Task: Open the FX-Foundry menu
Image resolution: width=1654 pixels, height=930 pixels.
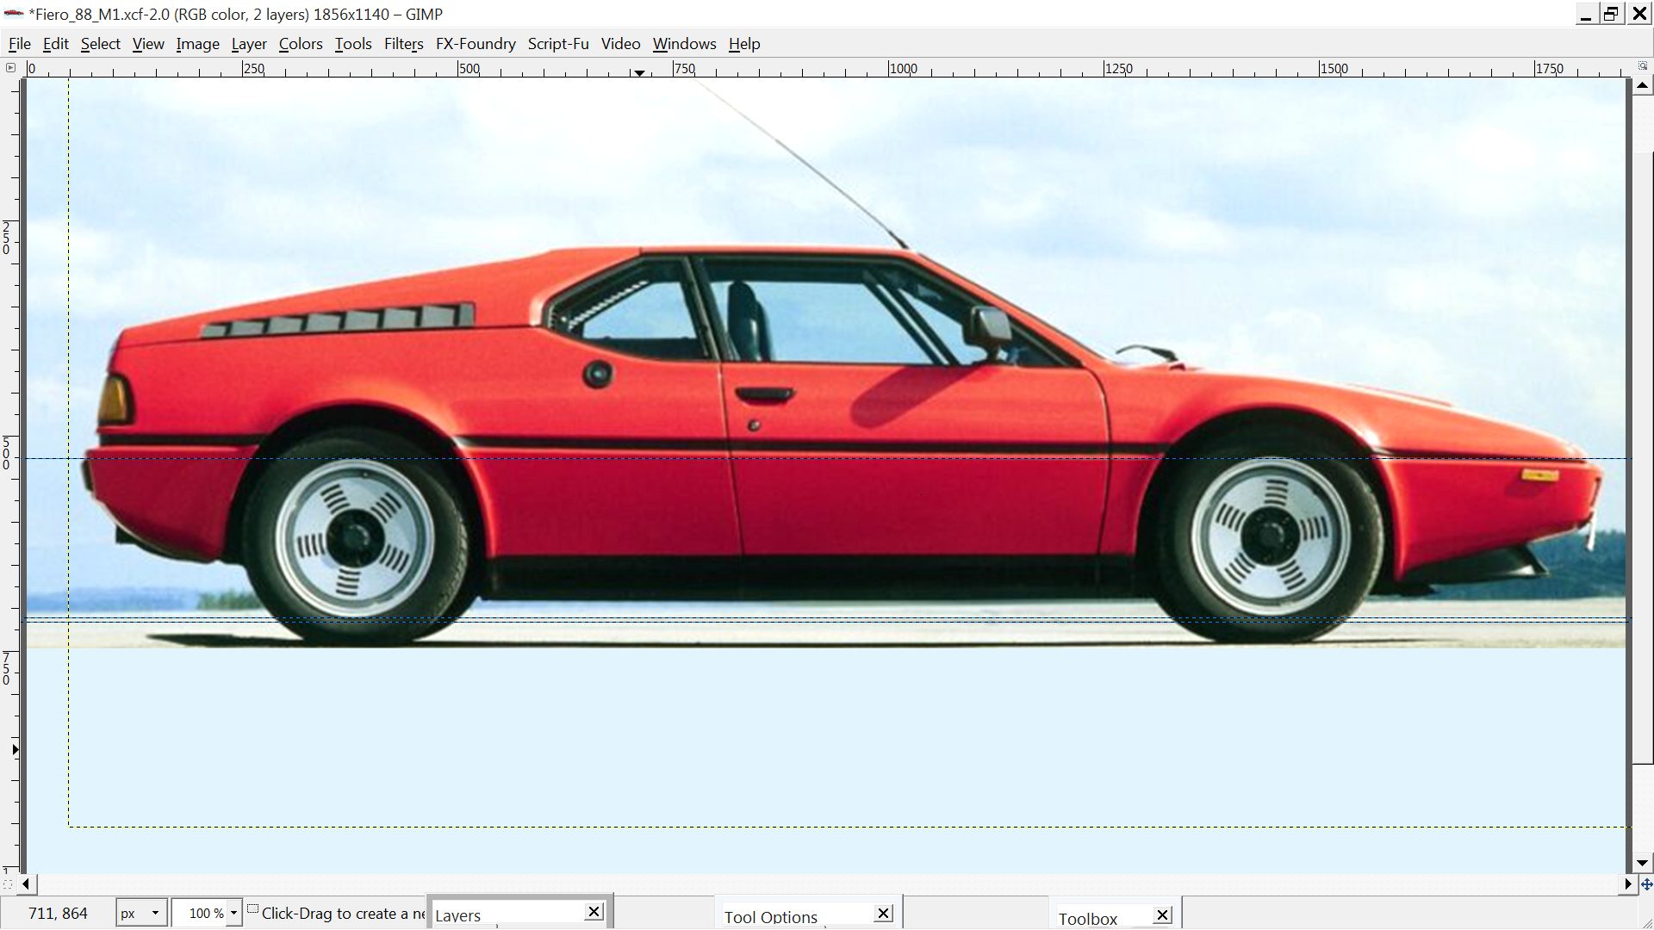Action: tap(476, 44)
